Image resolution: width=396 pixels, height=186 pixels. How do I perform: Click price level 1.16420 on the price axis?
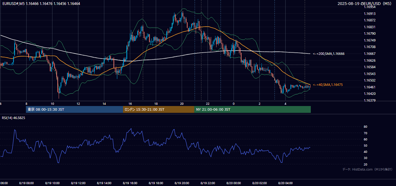coord(369,94)
